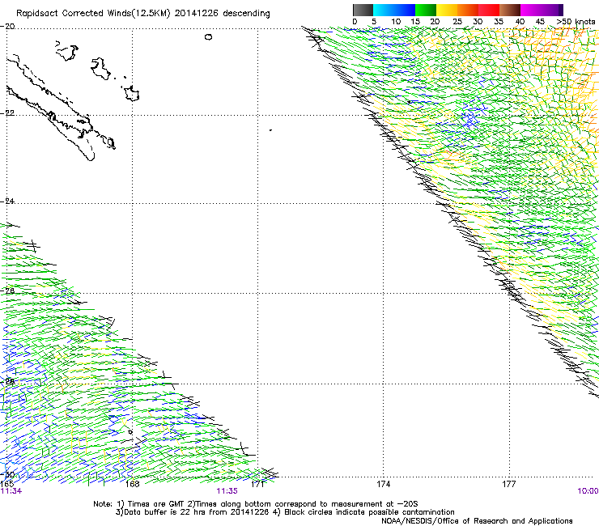
Task: Click the yellow 20-25 knots color segment
Action: pos(447,10)
